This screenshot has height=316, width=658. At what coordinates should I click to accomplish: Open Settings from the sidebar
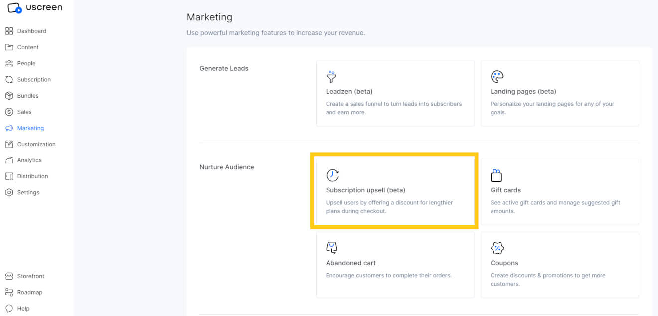tap(28, 192)
